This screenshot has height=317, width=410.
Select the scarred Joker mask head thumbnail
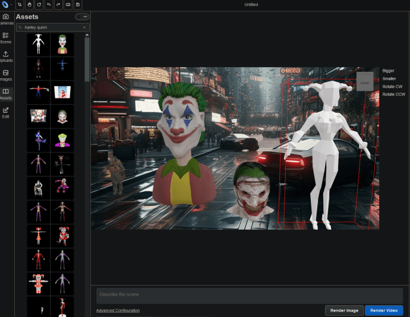coord(62,116)
